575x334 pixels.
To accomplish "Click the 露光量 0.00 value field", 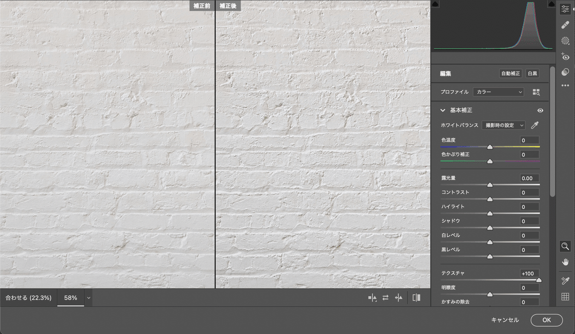I will coord(529,178).
